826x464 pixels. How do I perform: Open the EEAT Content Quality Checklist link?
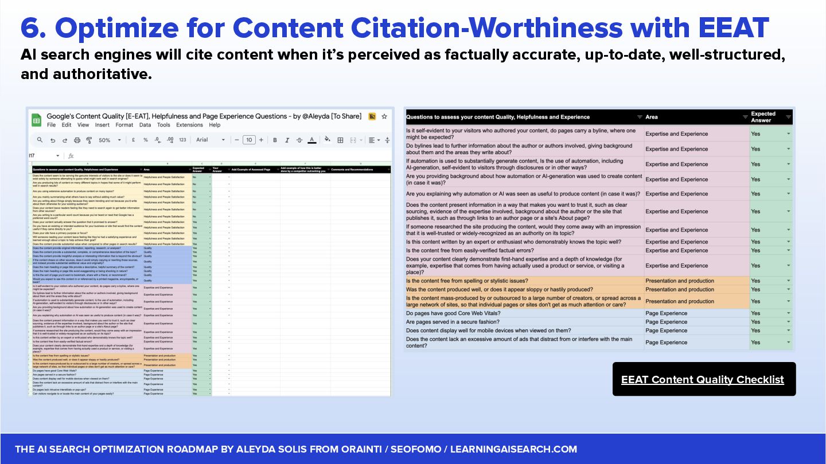click(703, 379)
